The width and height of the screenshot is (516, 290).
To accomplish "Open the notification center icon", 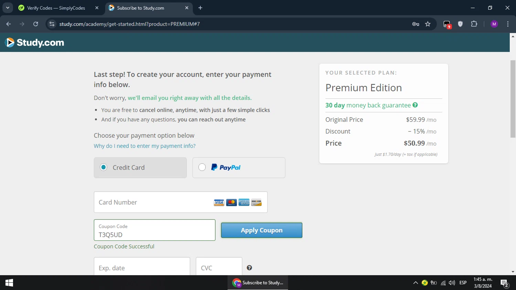I will point(505,283).
